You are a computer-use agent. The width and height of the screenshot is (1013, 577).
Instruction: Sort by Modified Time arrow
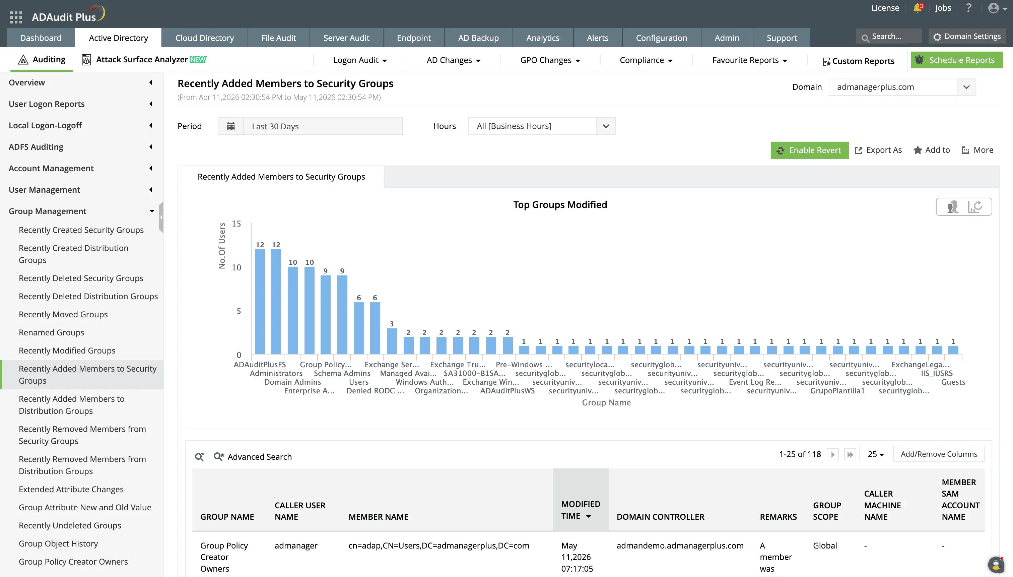pyautogui.click(x=589, y=516)
